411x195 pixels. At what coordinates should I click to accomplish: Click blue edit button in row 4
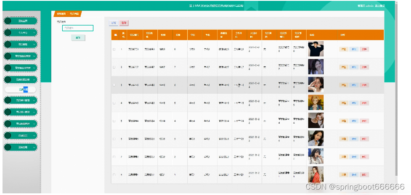(x=354, y=103)
